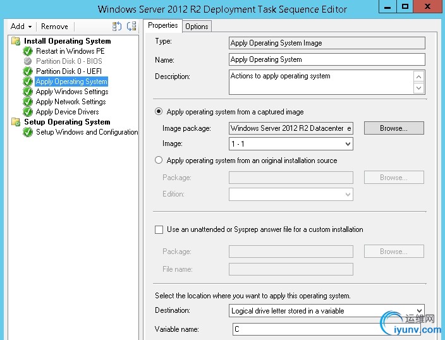Click the Name input field
The image size is (445, 340).
[327, 59]
